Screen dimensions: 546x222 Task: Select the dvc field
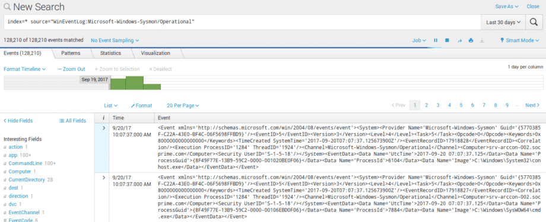(x=12, y=204)
